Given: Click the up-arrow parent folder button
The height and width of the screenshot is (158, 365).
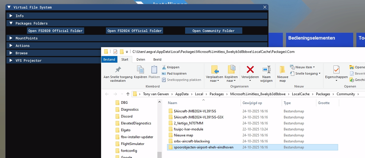Looking at the screenshot, I should click(x=128, y=94).
